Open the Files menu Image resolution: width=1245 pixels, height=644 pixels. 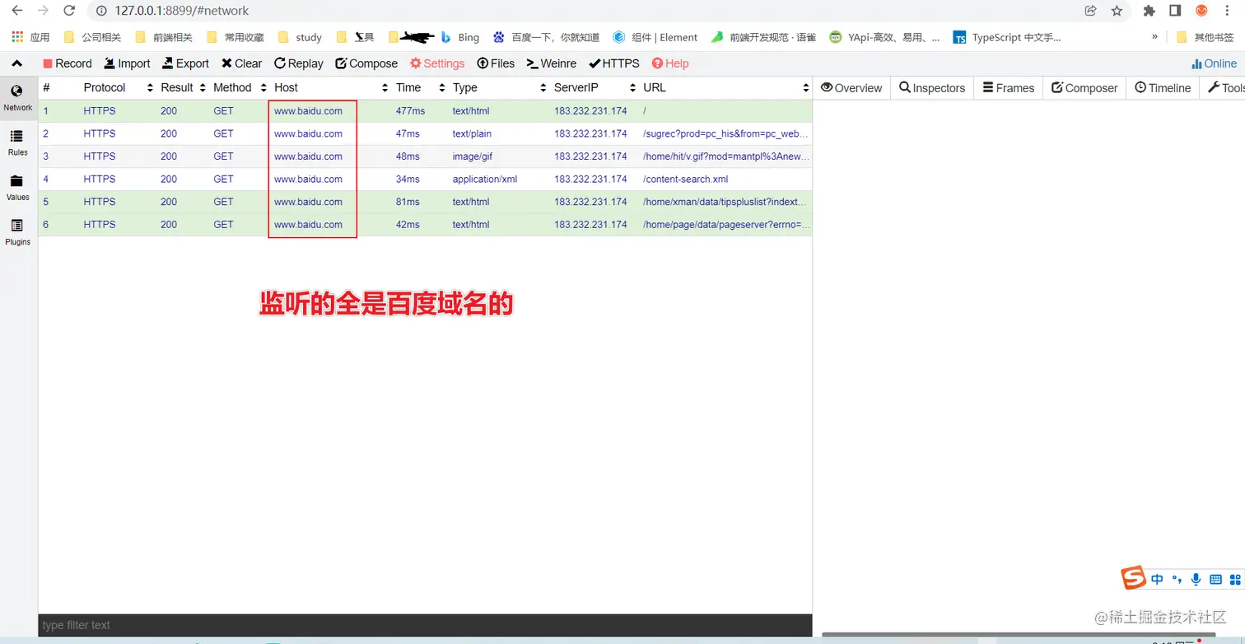[x=496, y=63]
